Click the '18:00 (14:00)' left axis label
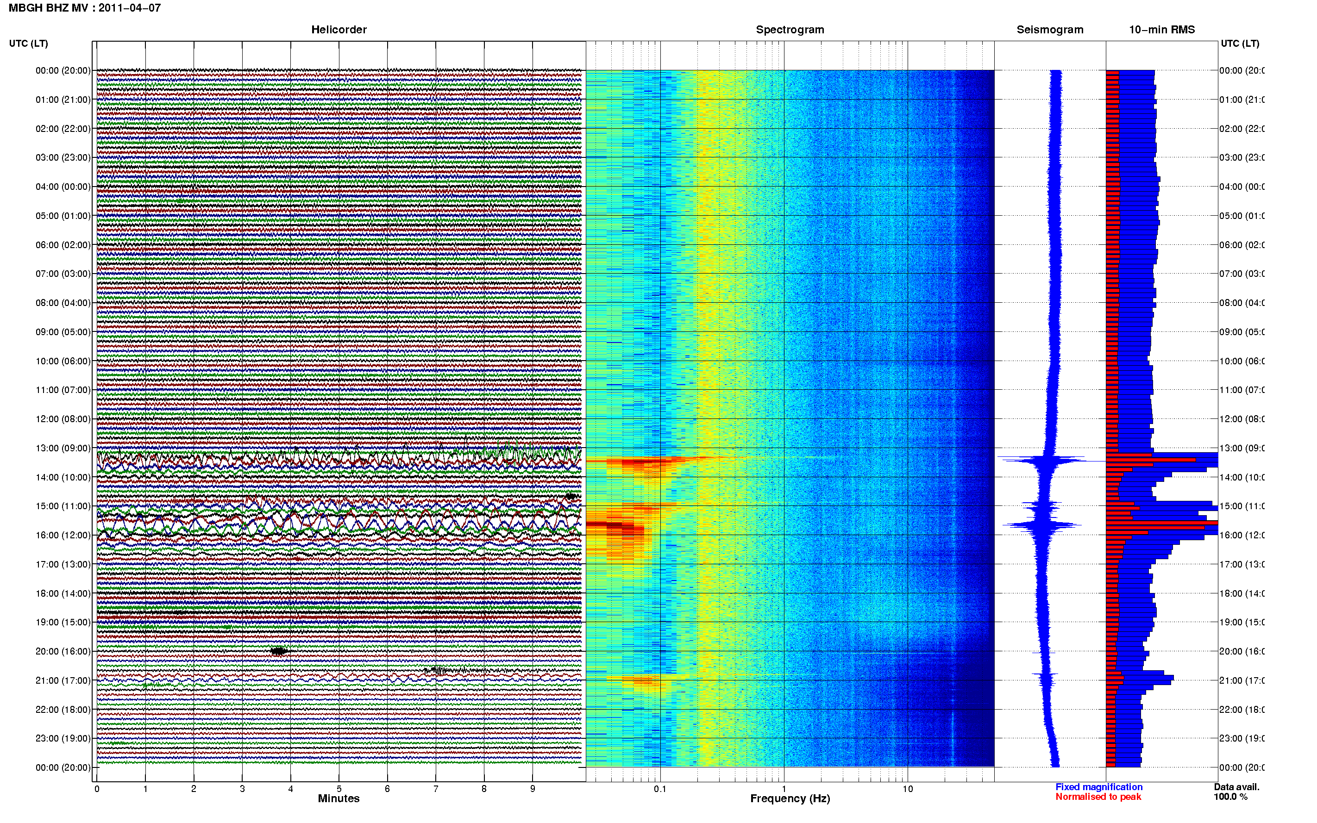The height and width of the screenshot is (823, 1317). 63,593
